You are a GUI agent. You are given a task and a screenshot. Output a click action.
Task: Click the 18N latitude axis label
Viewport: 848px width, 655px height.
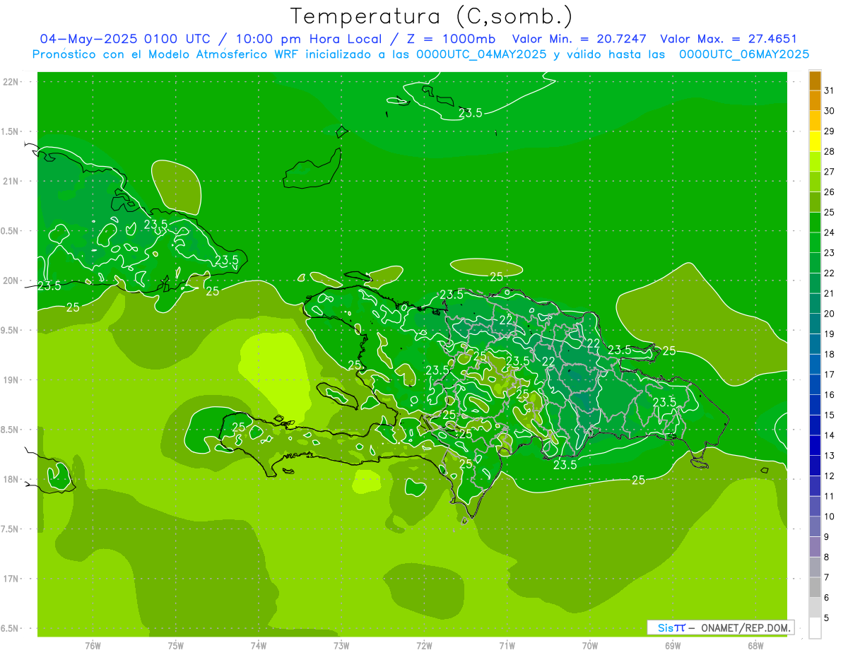[11, 479]
